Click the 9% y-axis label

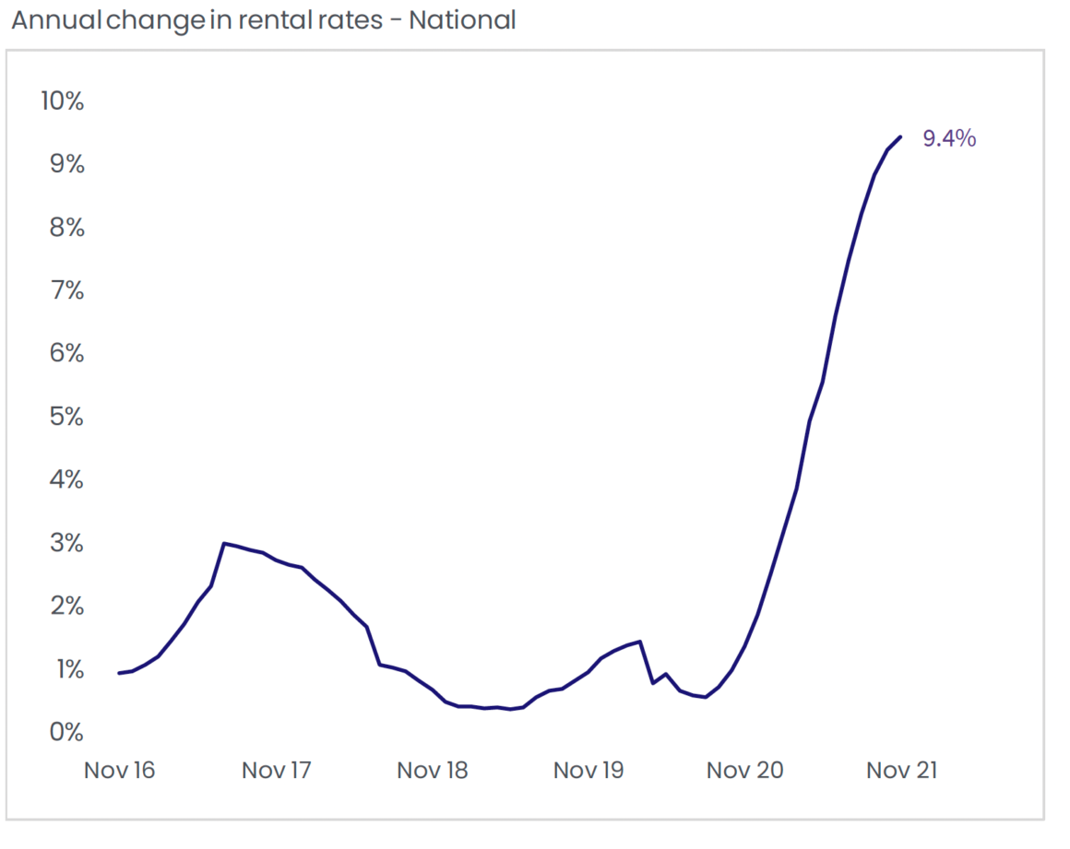65,164
